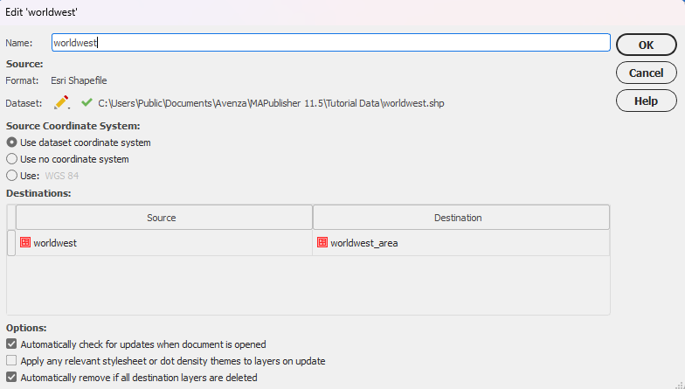
Task: Uncheck automatically remove if layers deleted
Action: click(x=11, y=378)
